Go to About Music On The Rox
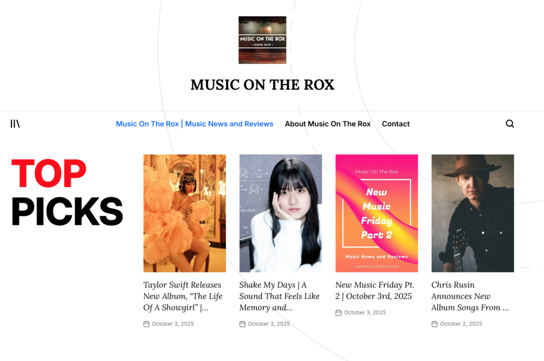Image resolution: width=544 pixels, height=361 pixels. (x=327, y=124)
